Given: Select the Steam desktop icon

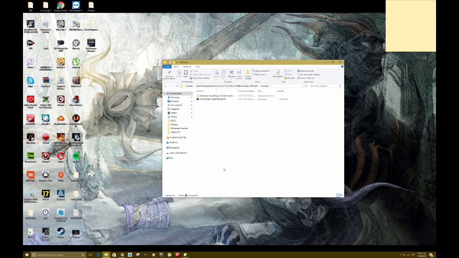Looking at the screenshot, I should pos(61,233).
